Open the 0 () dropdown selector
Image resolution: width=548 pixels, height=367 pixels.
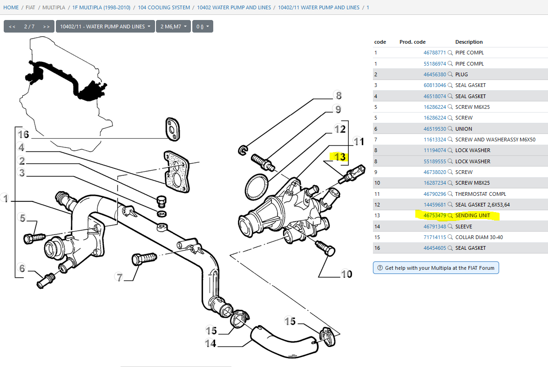pyautogui.click(x=203, y=27)
